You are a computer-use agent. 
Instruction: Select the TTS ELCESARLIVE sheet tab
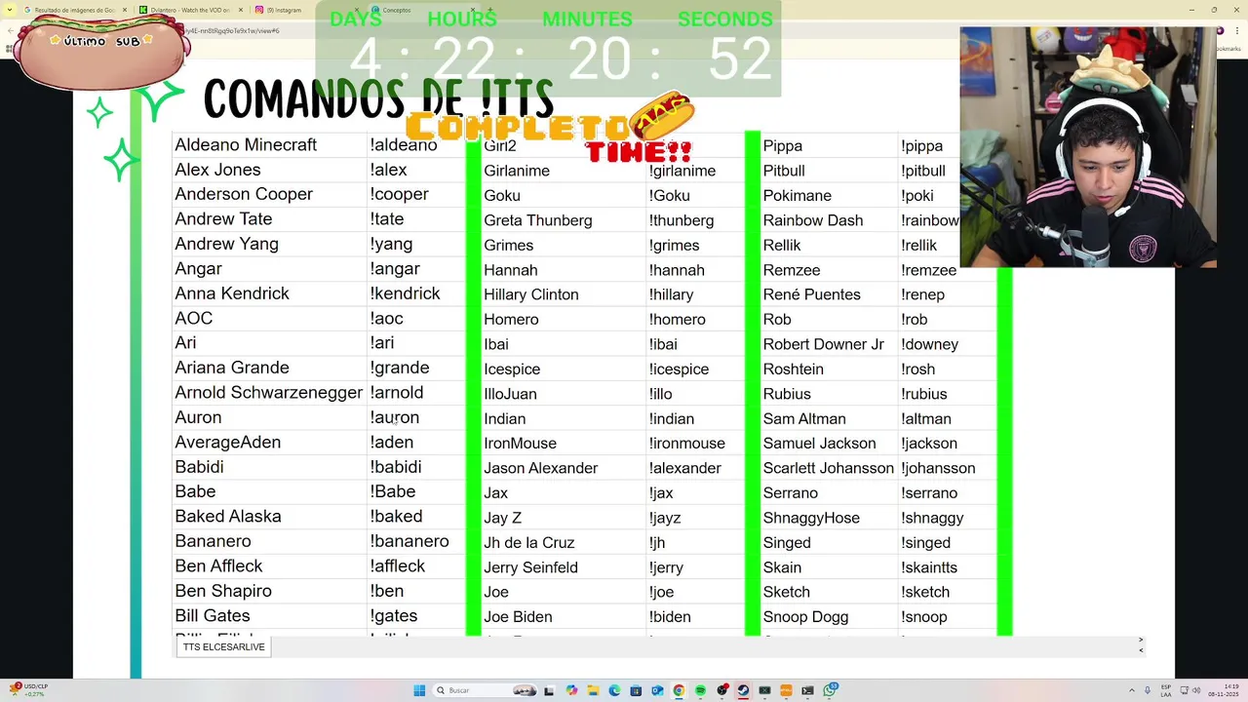223,646
